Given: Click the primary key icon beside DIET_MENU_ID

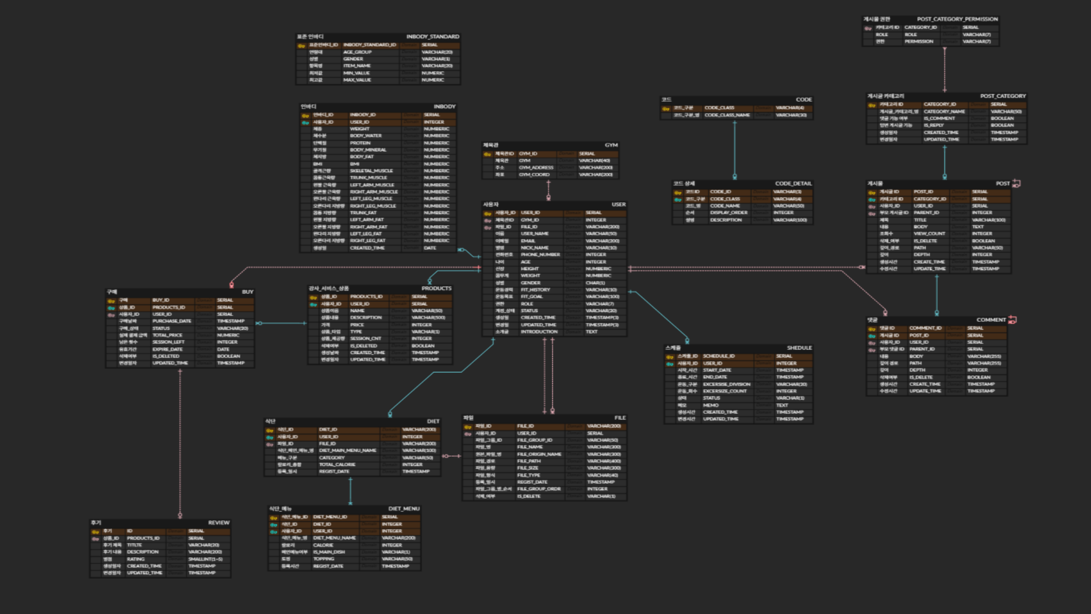Looking at the screenshot, I should pyautogui.click(x=273, y=517).
